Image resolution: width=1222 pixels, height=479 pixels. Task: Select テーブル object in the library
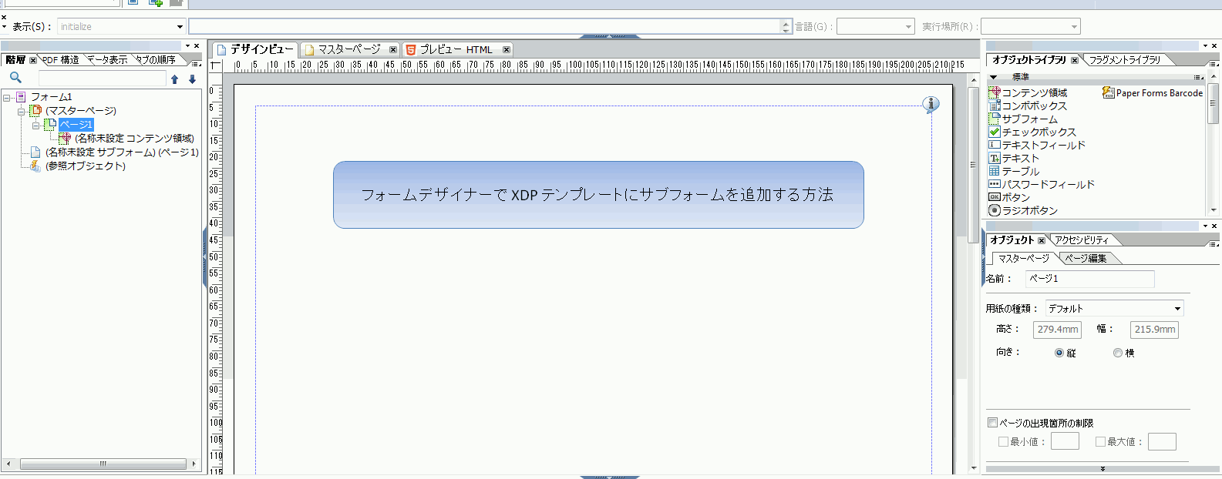tap(1014, 171)
